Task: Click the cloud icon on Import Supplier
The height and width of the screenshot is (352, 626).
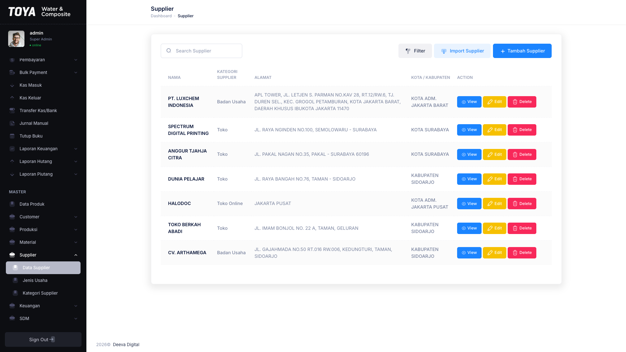Action: point(444,51)
